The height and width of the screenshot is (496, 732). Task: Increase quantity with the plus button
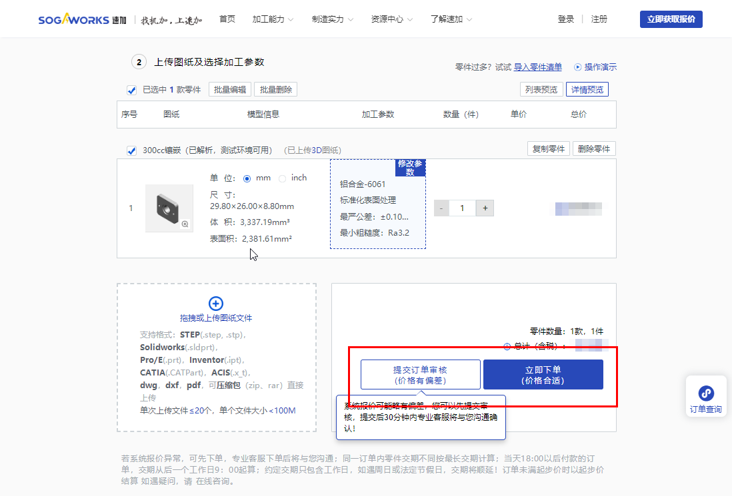pos(485,208)
